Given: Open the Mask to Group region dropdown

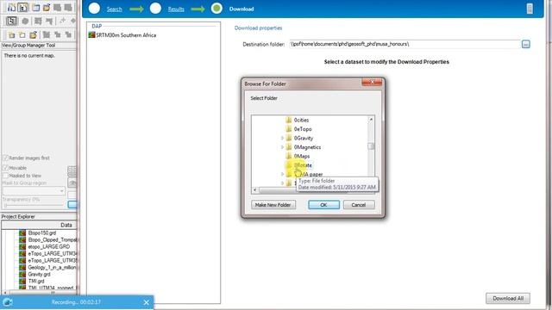Looking at the screenshot, I should (x=34, y=191).
